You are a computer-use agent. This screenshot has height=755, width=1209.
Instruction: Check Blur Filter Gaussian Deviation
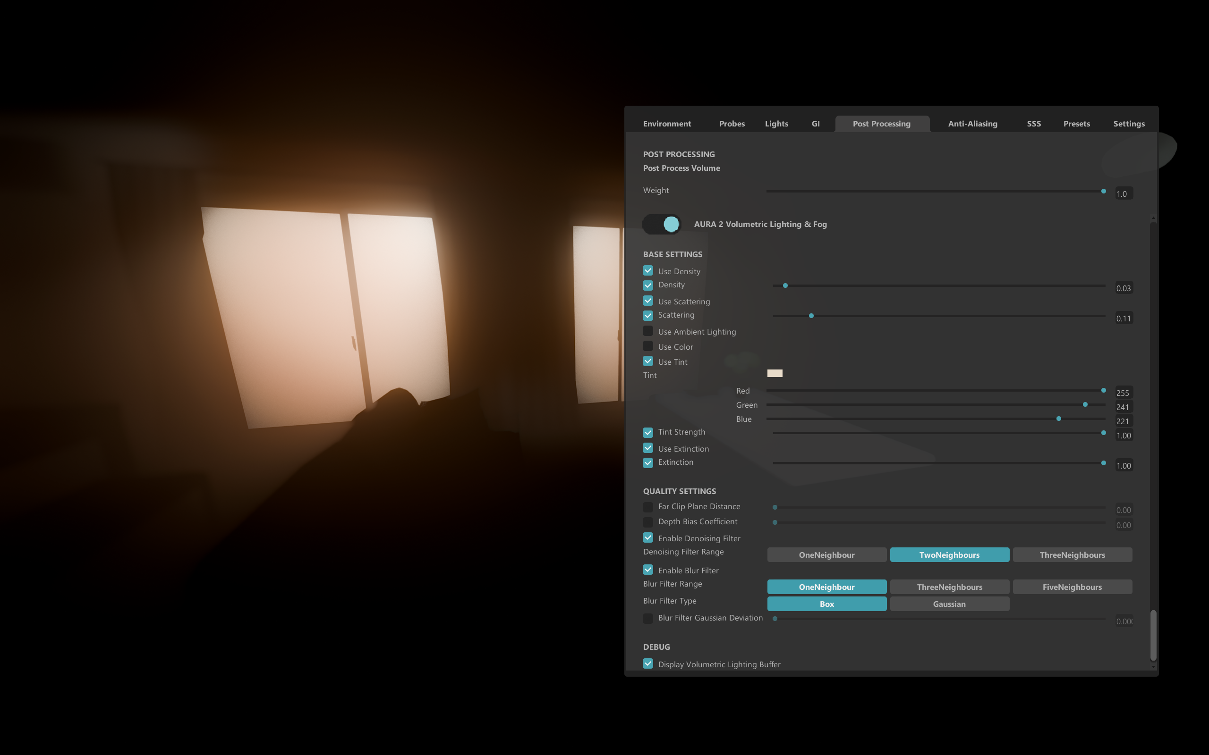tap(648, 618)
